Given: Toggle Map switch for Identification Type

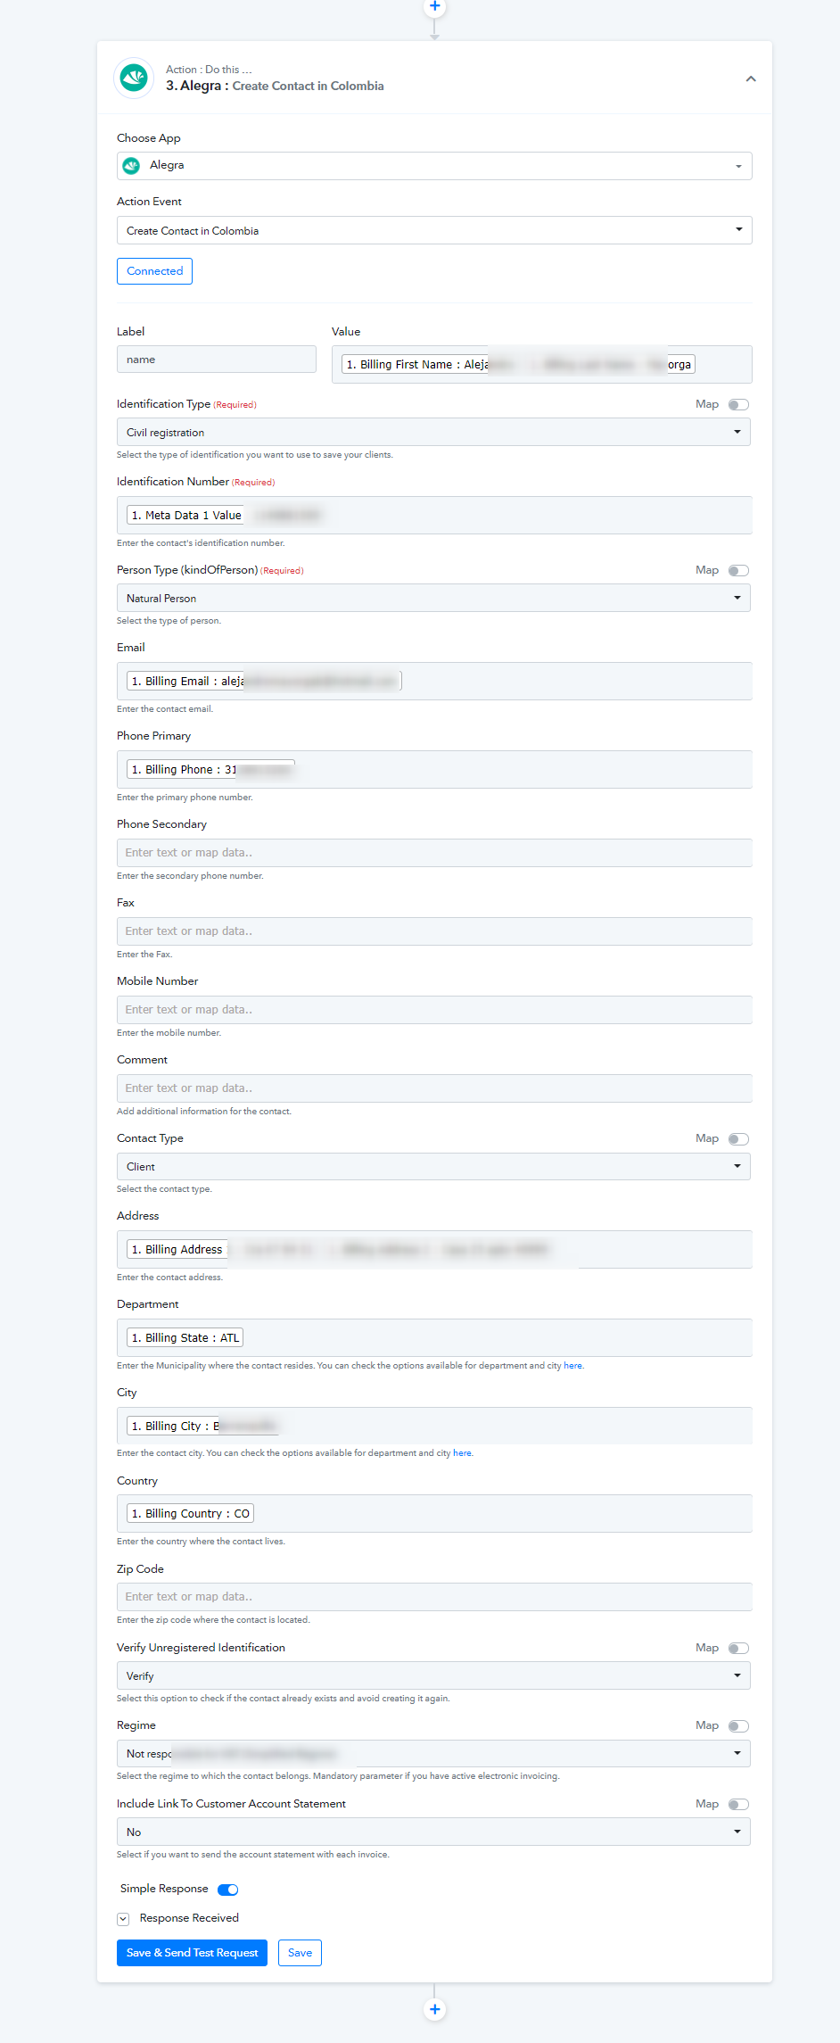Looking at the screenshot, I should 738,405.
